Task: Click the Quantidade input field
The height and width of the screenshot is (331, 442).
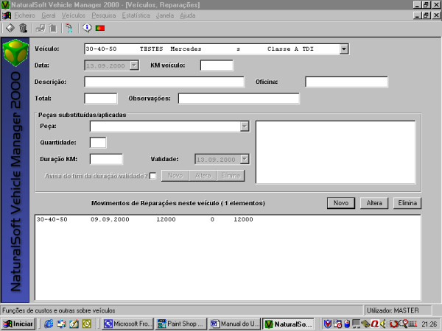Action: [98, 143]
